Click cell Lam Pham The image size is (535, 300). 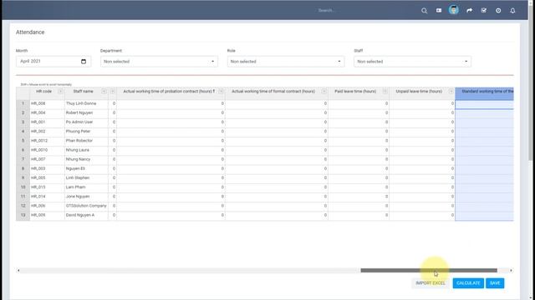tap(86, 187)
